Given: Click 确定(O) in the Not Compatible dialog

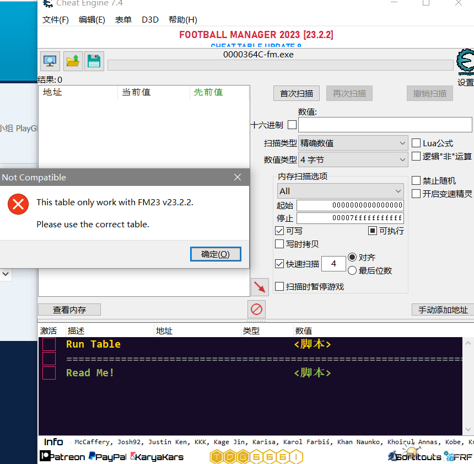Looking at the screenshot, I should click(x=216, y=254).
